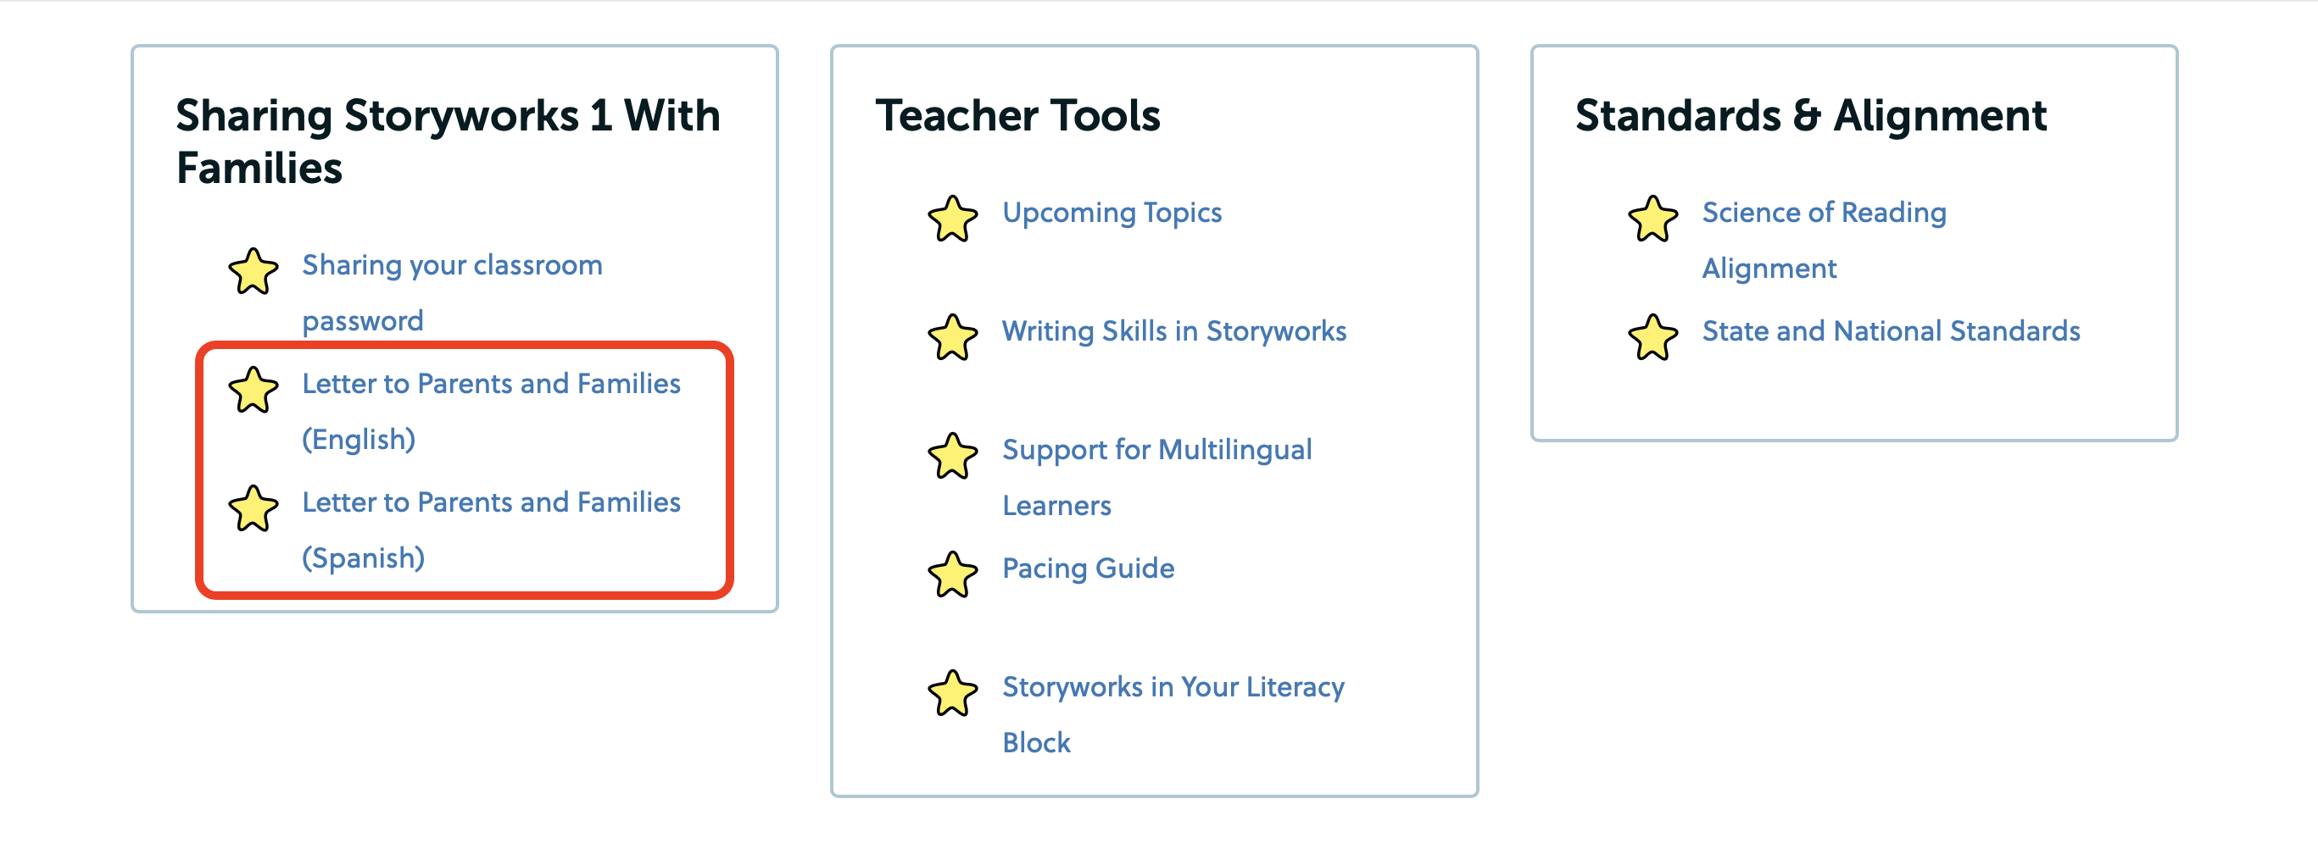2318x854 pixels.
Task: Click star icon beside Upcoming Topics
Action: [952, 219]
